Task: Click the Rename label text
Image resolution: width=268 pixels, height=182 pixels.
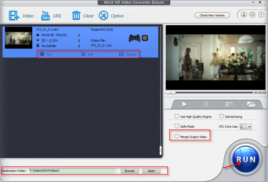Action: point(131,54)
